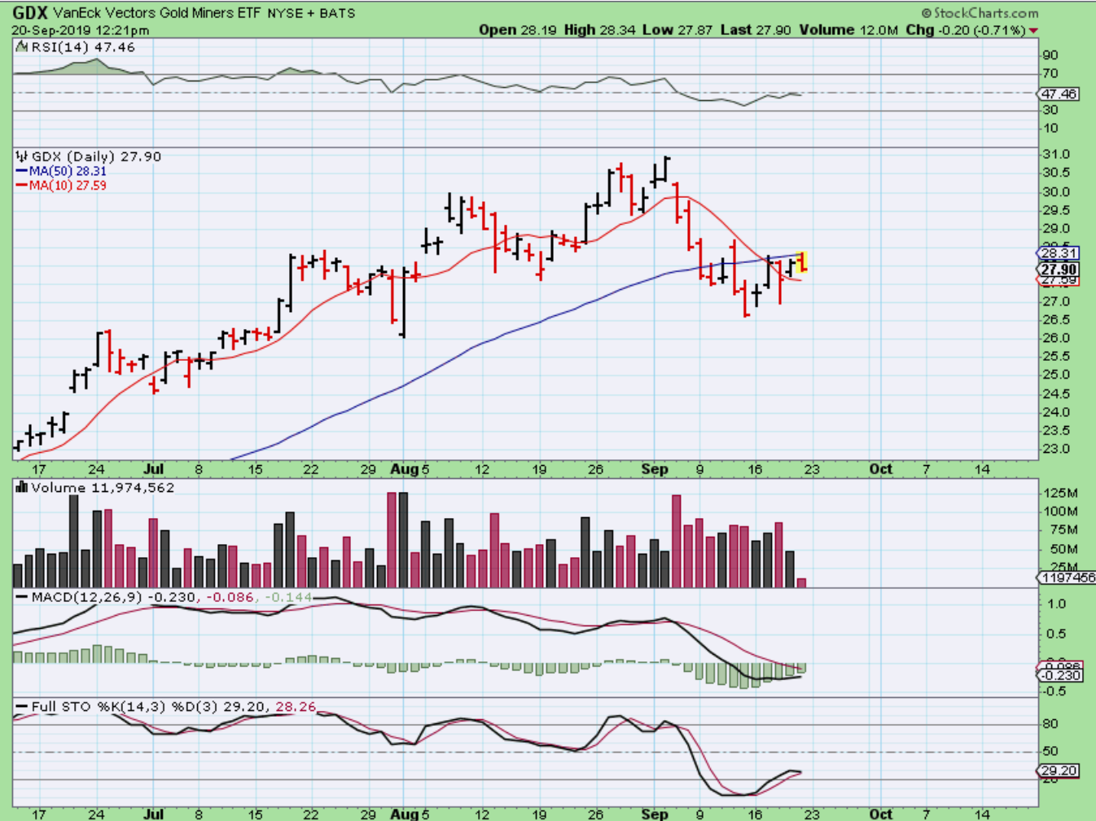Click the line icon beside MACD(12,26,9)

click(22, 598)
